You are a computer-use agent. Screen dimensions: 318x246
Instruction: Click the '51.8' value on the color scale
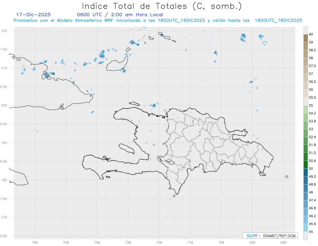[x=312, y=145]
